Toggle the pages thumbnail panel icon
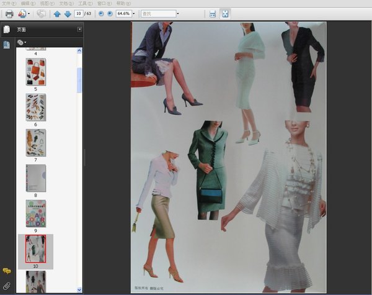Image resolution: width=372 pixels, height=295 pixels. [x=7, y=29]
